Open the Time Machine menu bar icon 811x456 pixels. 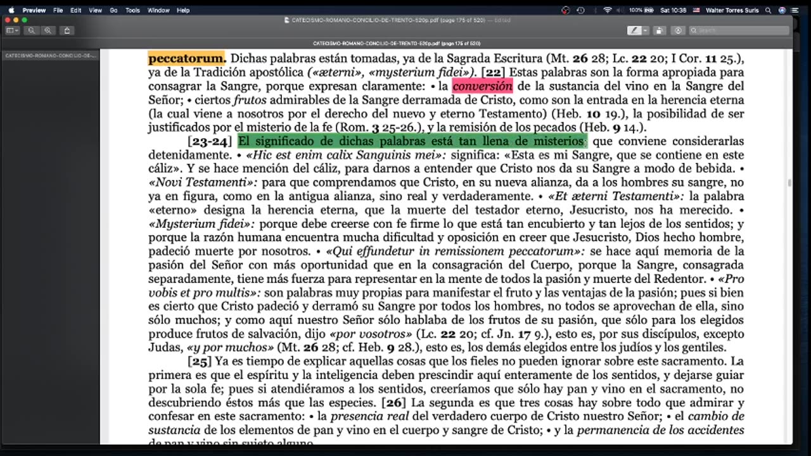coord(580,10)
